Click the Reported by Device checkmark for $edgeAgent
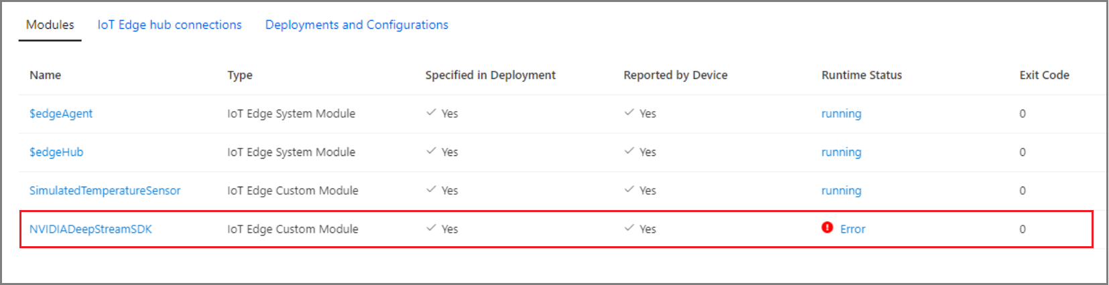This screenshot has height=285, width=1109. 629,112
